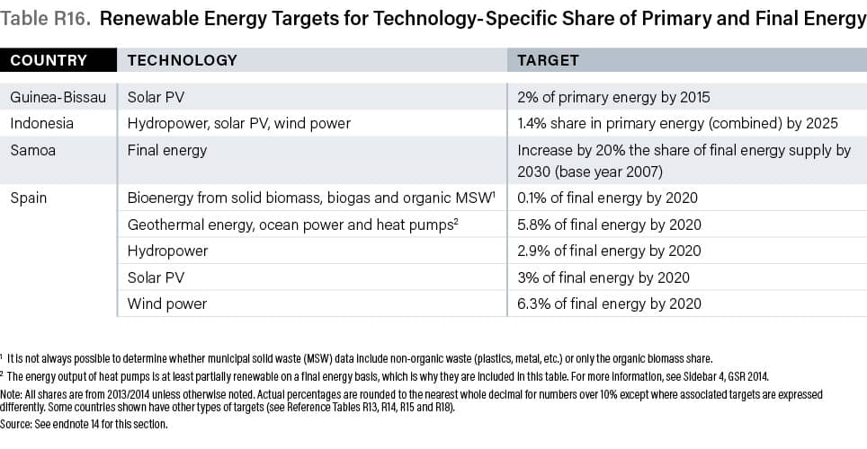The width and height of the screenshot is (867, 449).
Task: Select the Spain country cell
Action: [29, 198]
